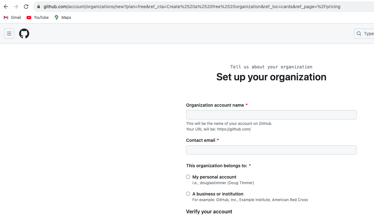This screenshot has width=374, height=219.
Task: Go to GitHub homepage via Octocat logo
Action: pos(24,34)
